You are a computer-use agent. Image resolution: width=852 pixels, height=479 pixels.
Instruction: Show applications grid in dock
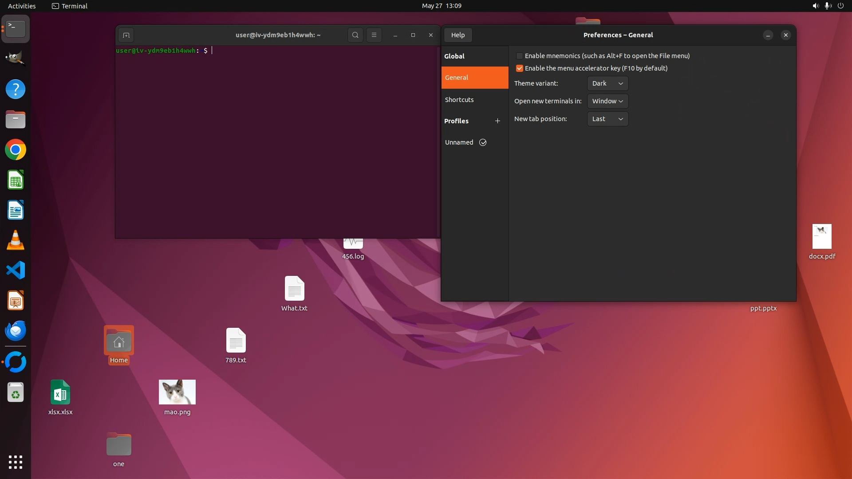[x=16, y=462]
